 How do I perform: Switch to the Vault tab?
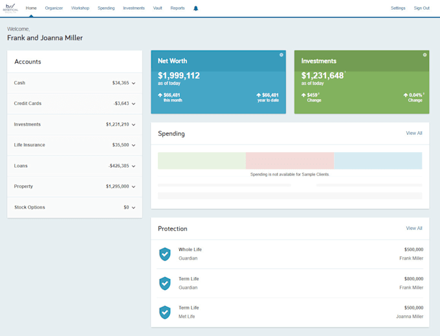point(158,8)
